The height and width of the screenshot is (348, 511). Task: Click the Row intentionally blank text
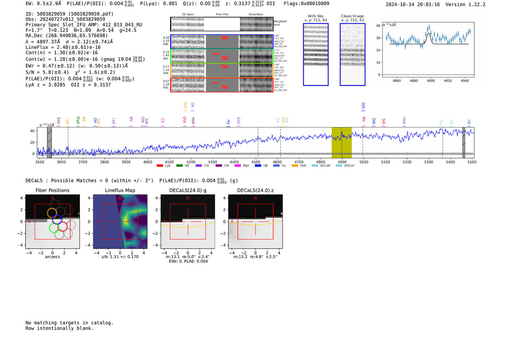click(59, 328)
